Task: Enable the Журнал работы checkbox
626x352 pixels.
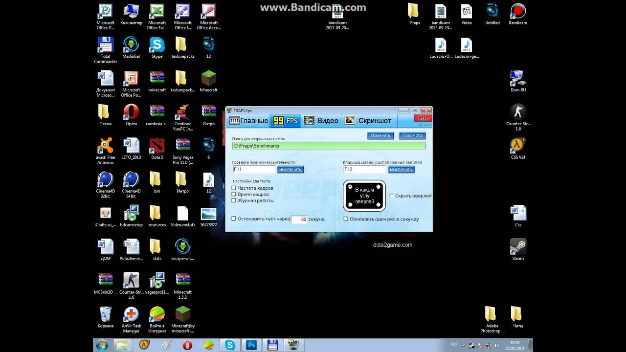Action: [x=234, y=200]
